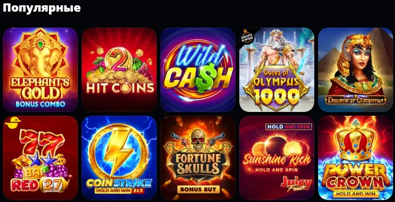Launch the Power Crown game
395x202 pixels.
click(355, 158)
